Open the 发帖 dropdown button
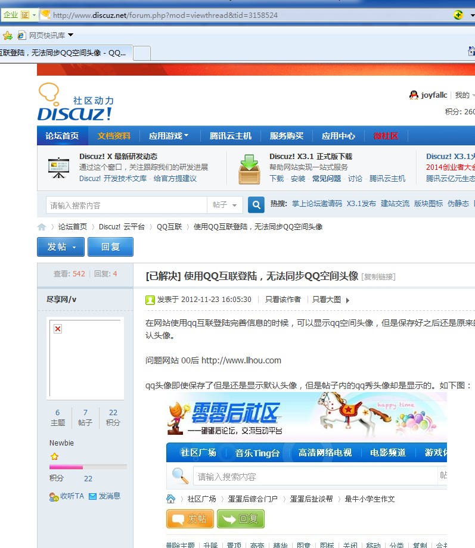 (x=61, y=247)
